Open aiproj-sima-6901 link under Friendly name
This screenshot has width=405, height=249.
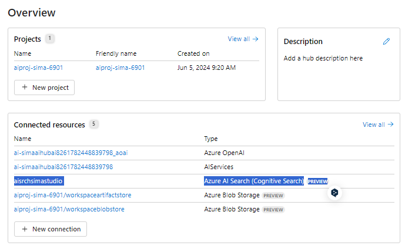click(x=120, y=68)
